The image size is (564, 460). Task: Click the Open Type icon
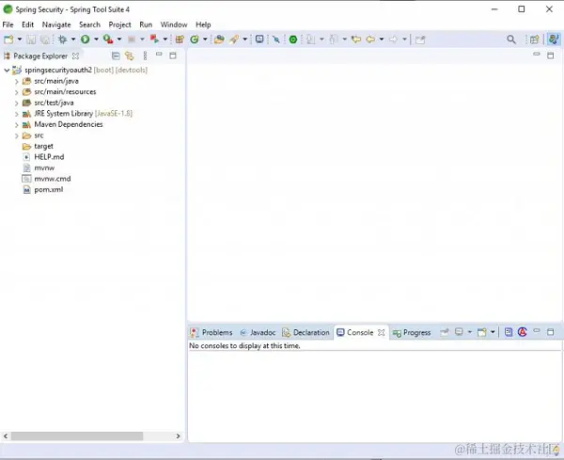point(219,40)
